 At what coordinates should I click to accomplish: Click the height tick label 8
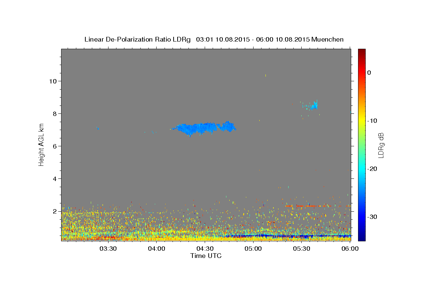(55, 113)
